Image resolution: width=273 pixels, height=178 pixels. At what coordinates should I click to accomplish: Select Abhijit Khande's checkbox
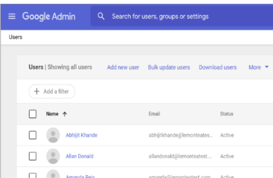coord(33,135)
